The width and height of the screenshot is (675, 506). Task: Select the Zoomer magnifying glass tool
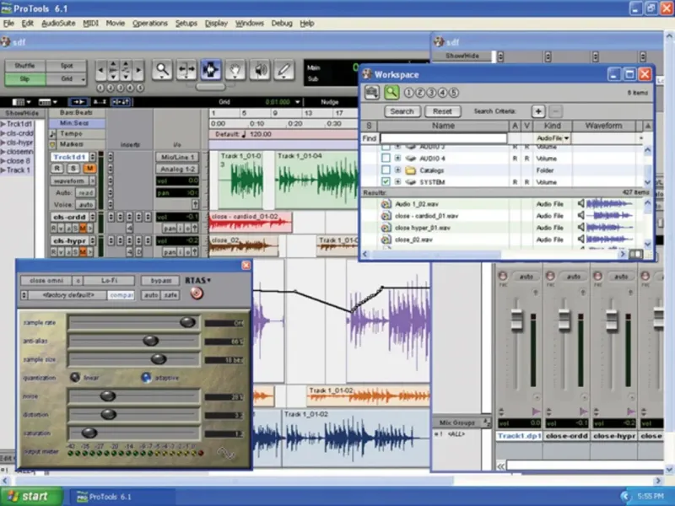click(x=162, y=69)
